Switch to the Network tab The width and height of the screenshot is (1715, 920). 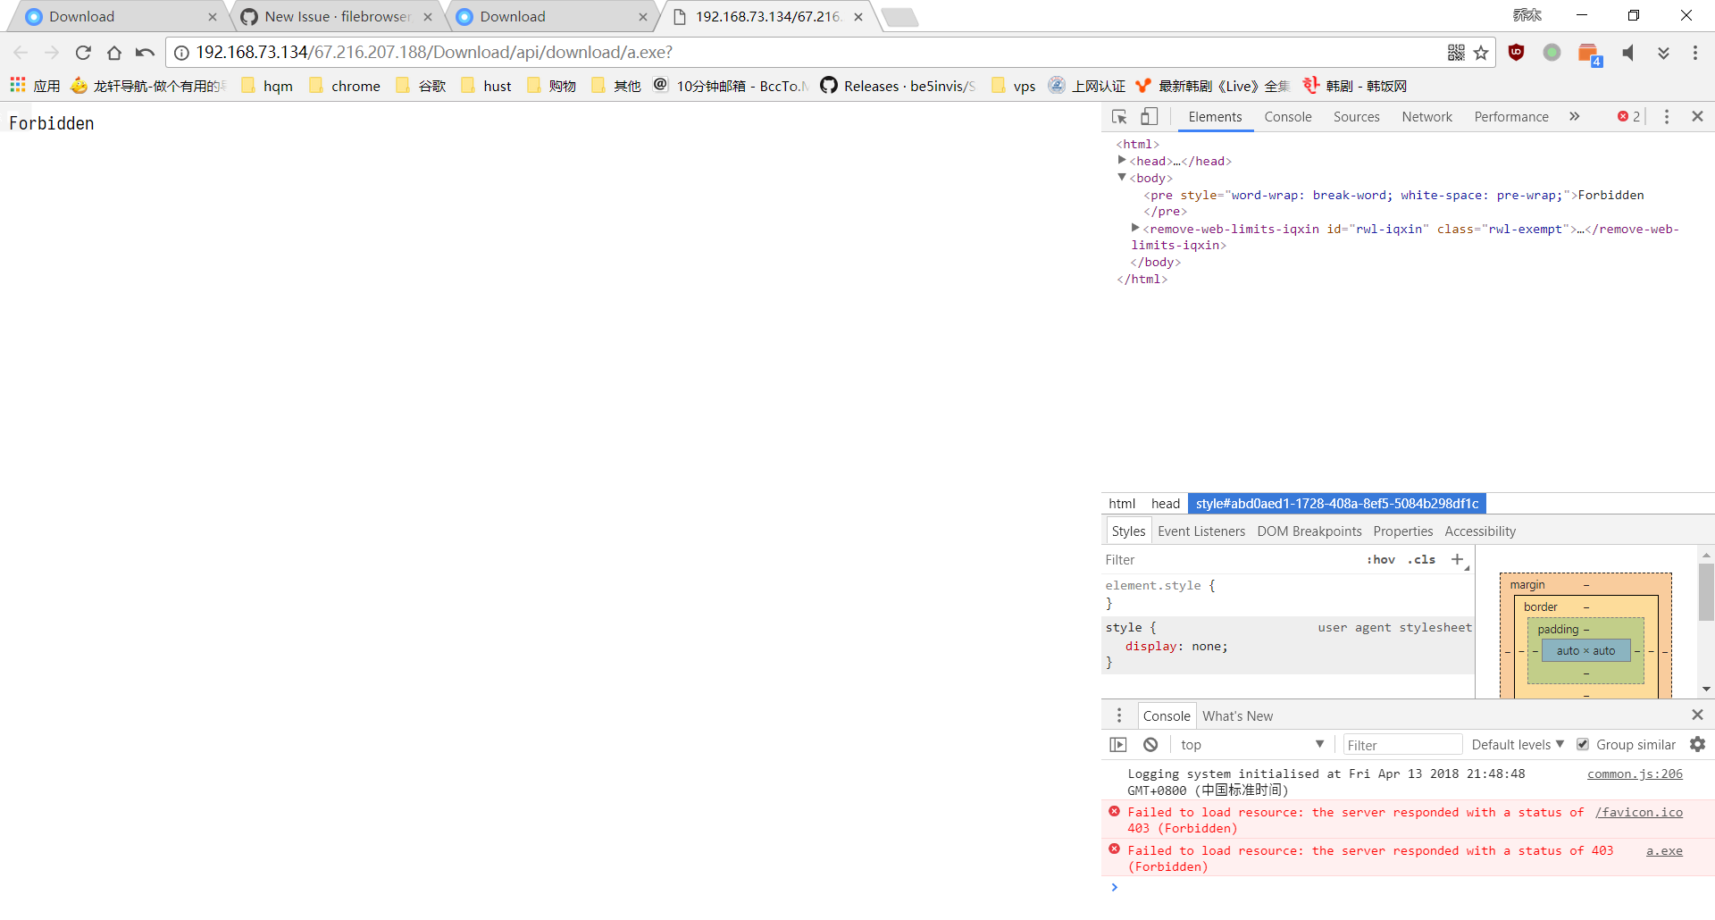[1426, 117]
